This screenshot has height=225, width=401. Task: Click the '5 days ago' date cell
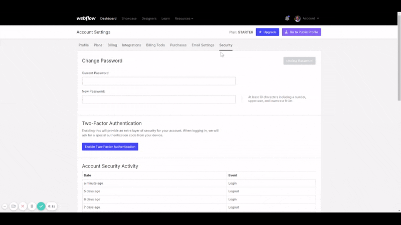tap(154, 191)
